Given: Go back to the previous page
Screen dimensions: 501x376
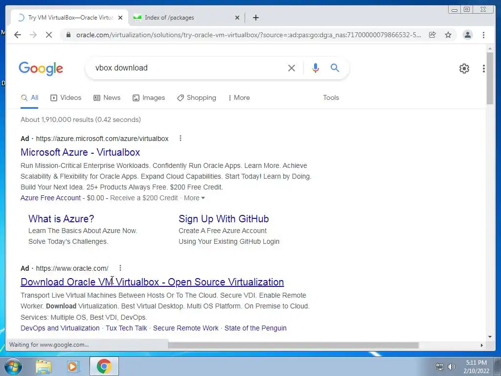Looking at the screenshot, I should 18,35.
